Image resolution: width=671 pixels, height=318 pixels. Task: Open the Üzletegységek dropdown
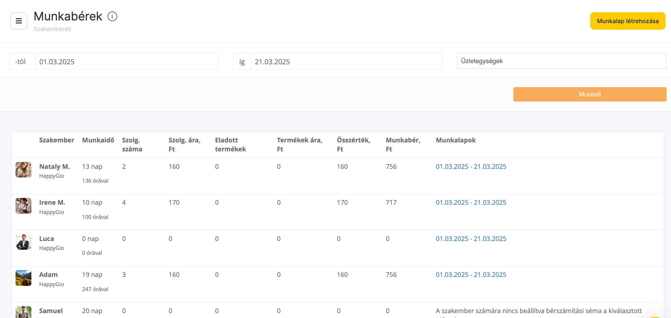(561, 61)
